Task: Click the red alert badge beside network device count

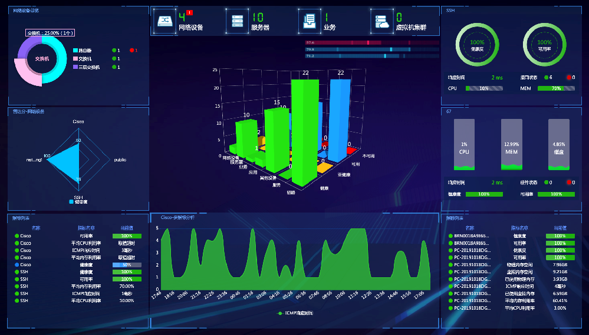Action: coord(190,12)
